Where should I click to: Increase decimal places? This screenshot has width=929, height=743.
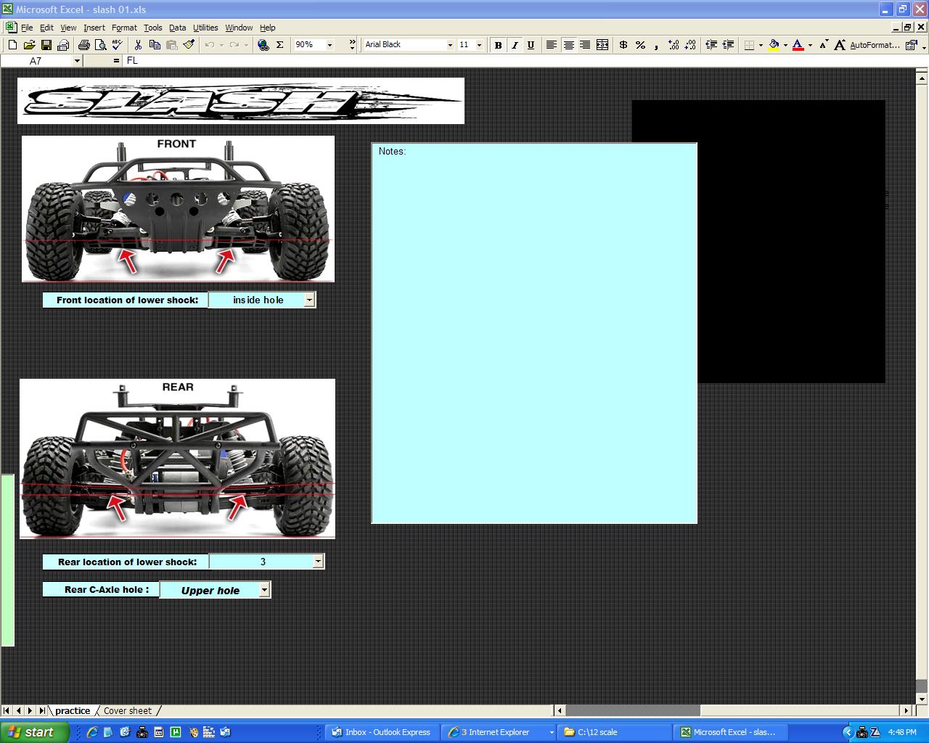(x=674, y=45)
